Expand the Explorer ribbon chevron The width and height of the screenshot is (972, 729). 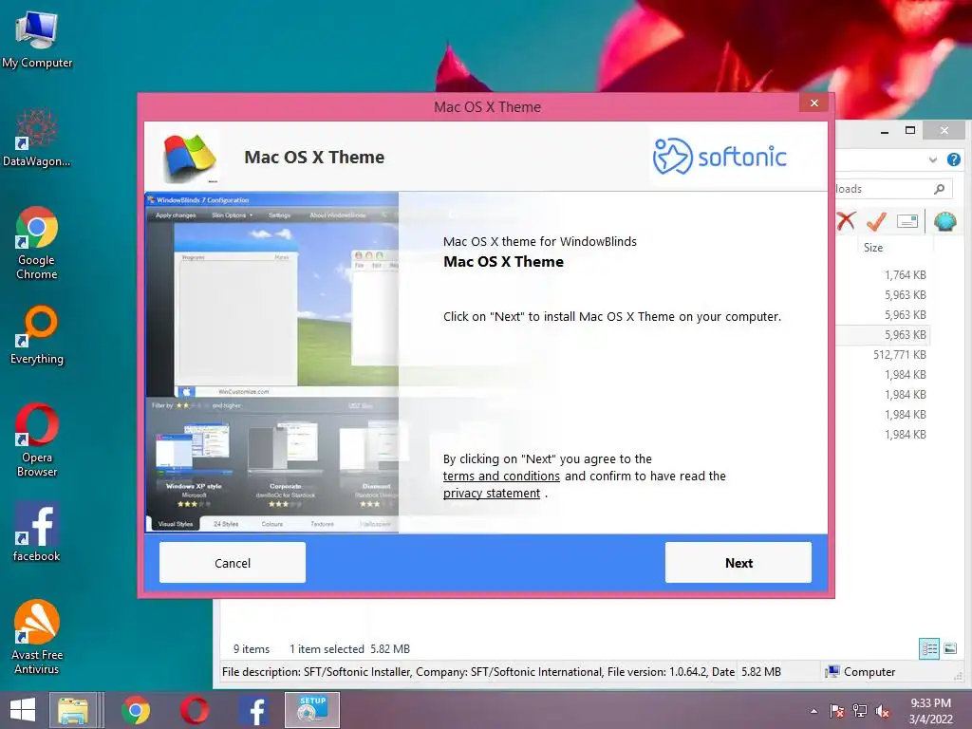coord(932,159)
